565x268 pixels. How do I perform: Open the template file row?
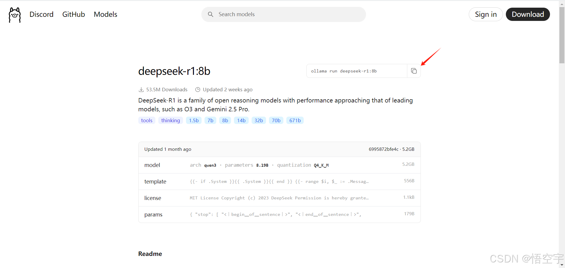coord(279,182)
